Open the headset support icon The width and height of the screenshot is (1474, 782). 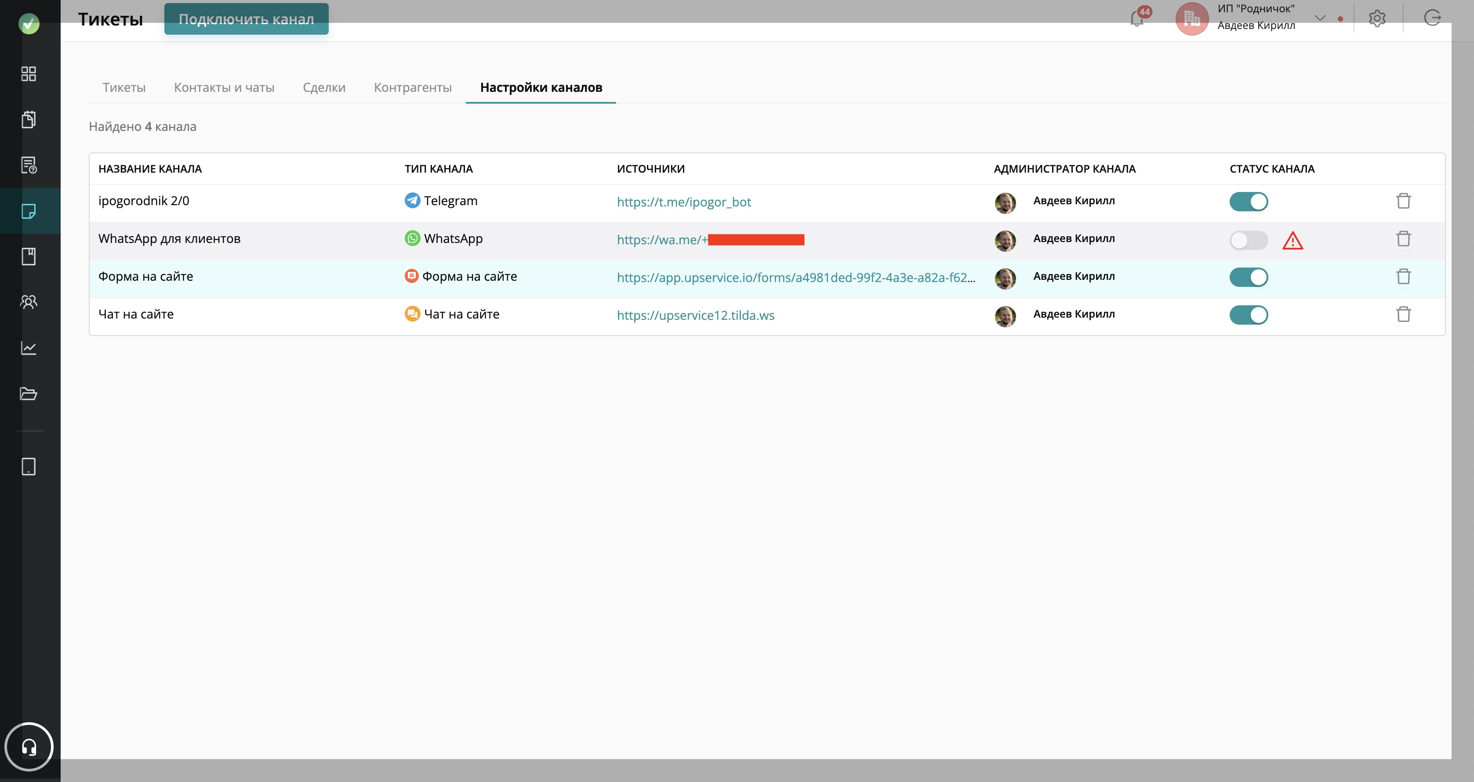[29, 746]
